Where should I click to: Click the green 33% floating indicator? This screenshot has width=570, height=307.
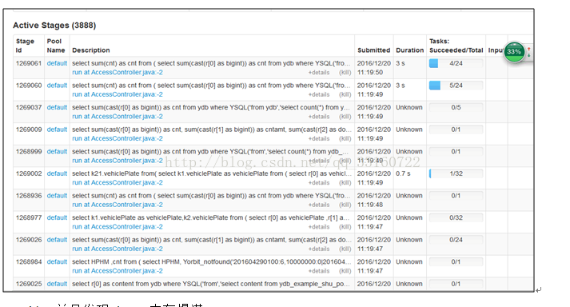click(x=514, y=52)
